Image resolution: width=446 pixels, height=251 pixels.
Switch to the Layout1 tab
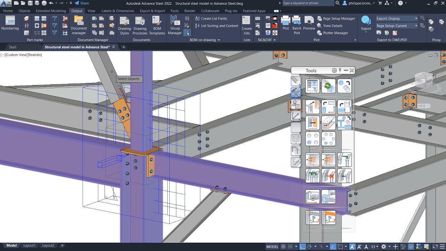(29, 245)
